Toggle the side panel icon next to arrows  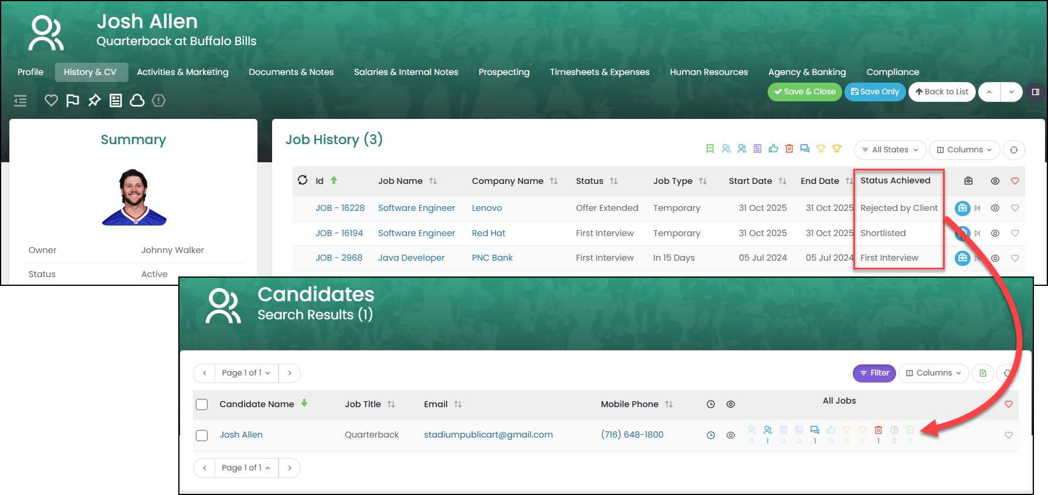(1036, 92)
